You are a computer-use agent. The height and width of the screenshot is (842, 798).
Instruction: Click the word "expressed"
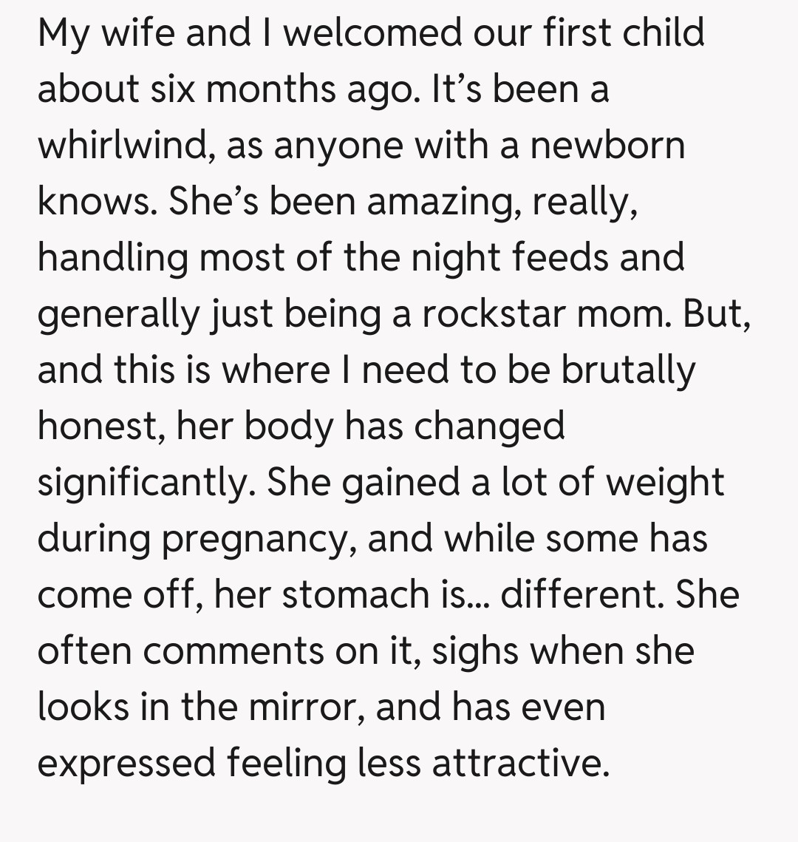coord(126,764)
